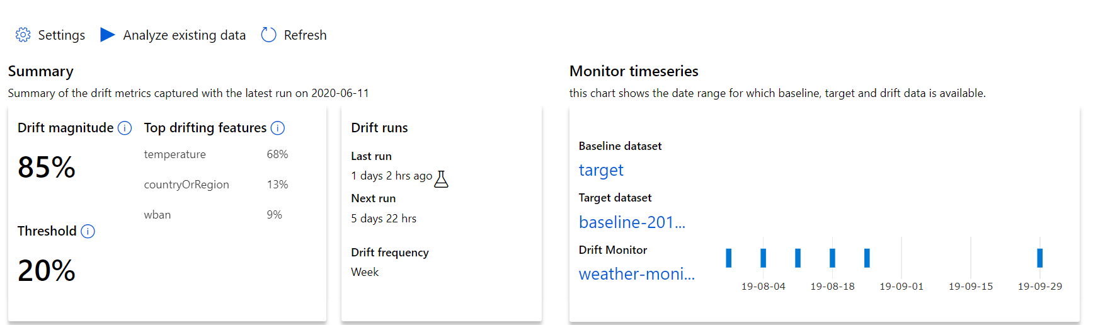This screenshot has height=325, width=1093.
Task: Click the wban drifting feature
Action: tap(157, 215)
